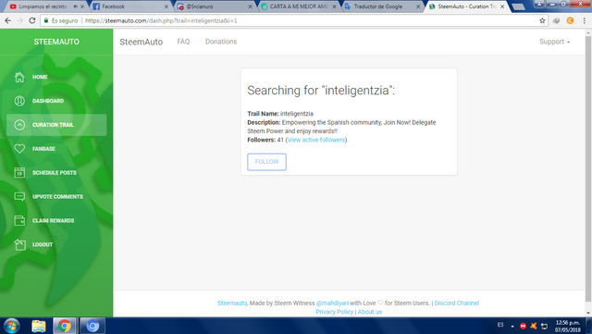Image resolution: width=592 pixels, height=334 pixels.
Task: Click the STEEMAUTO sidebar logo title
Action: pos(56,42)
